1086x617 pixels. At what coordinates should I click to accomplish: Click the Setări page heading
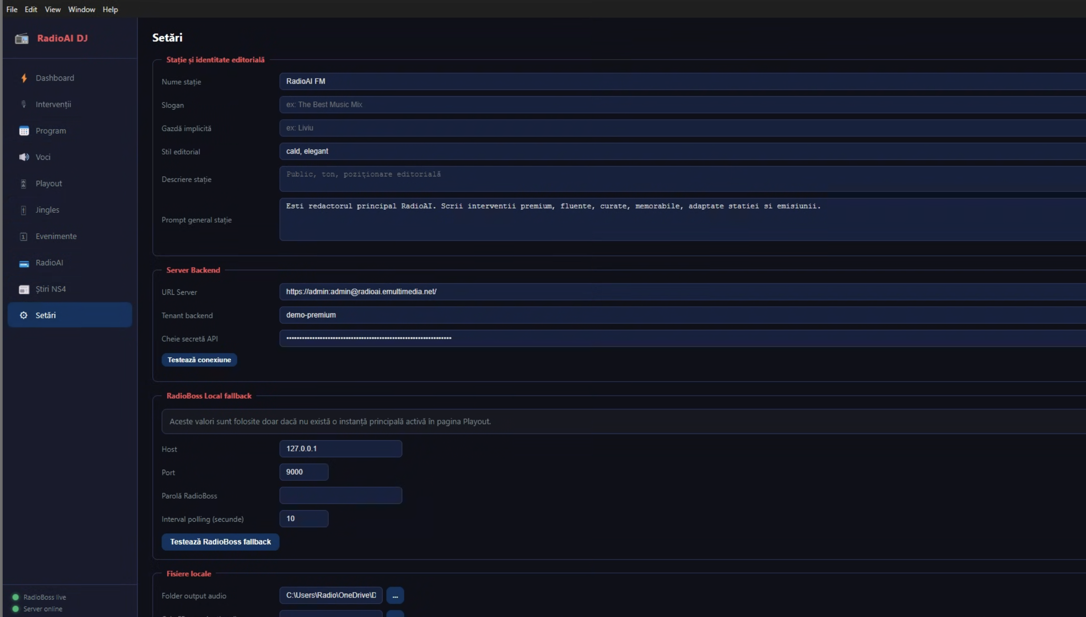[167, 38]
